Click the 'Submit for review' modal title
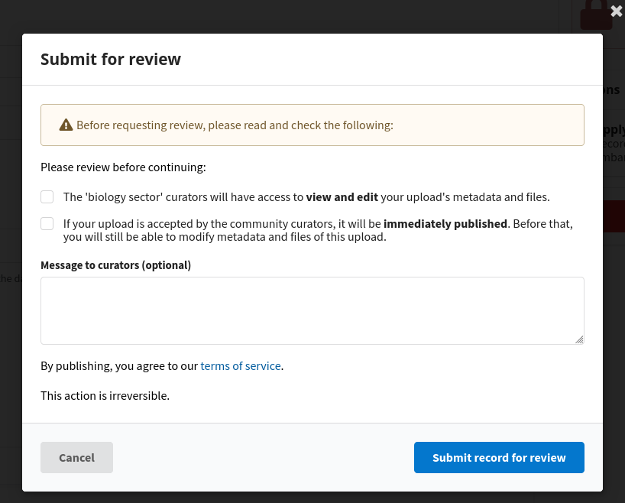625x503 pixels. [111, 60]
